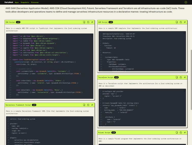Select the CDK Script widget title
Screen dimensions: 192x145
click(x=10, y=22)
